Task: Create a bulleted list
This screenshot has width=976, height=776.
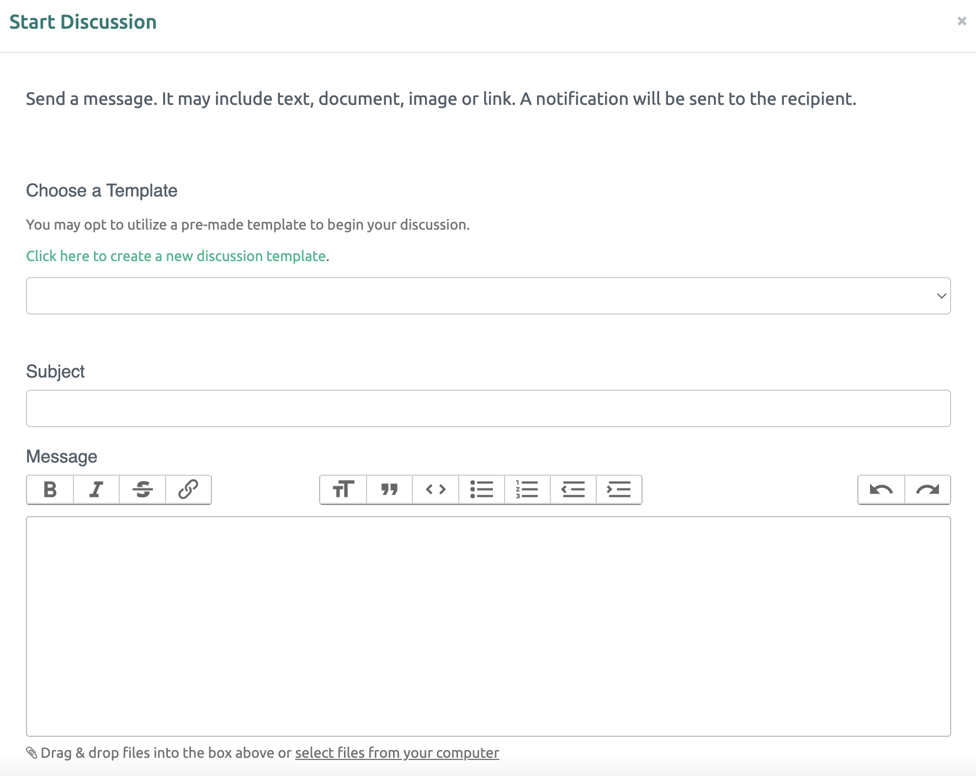Action: click(481, 489)
